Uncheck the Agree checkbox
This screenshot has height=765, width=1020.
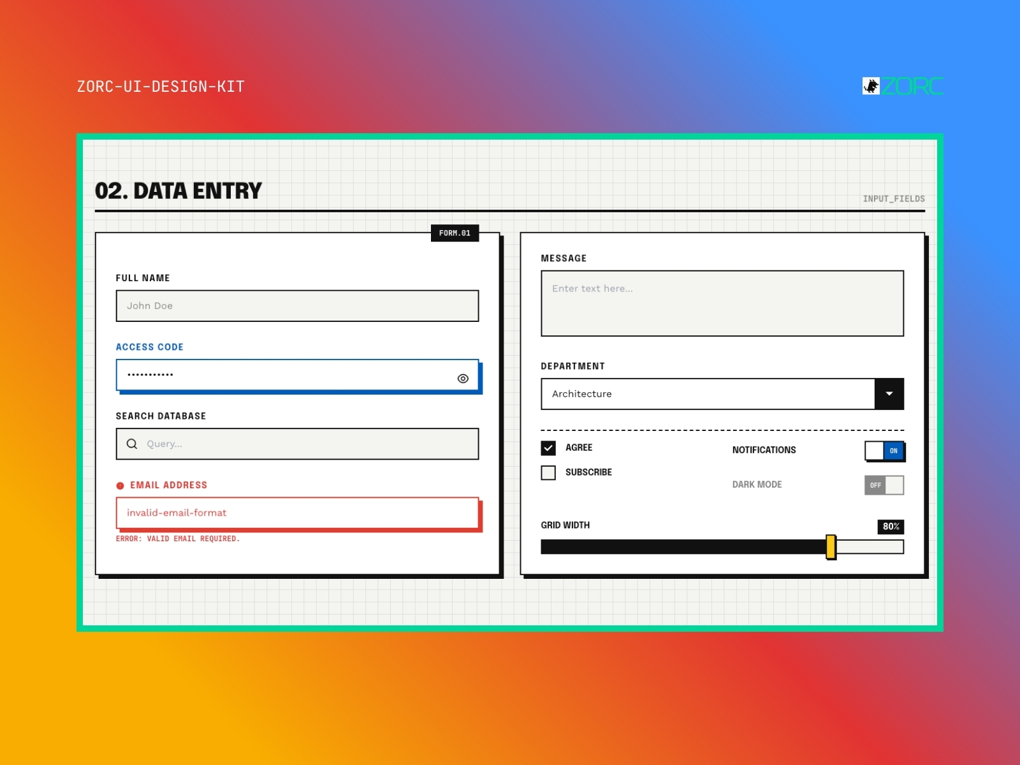tap(548, 448)
